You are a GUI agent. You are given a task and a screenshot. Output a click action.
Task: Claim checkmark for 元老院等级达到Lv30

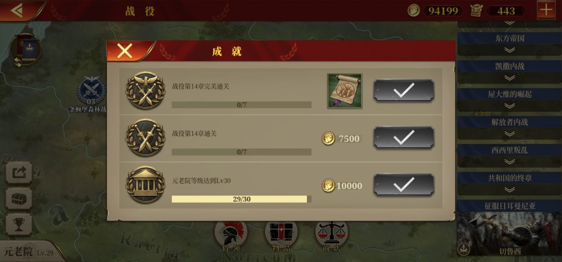click(x=404, y=185)
